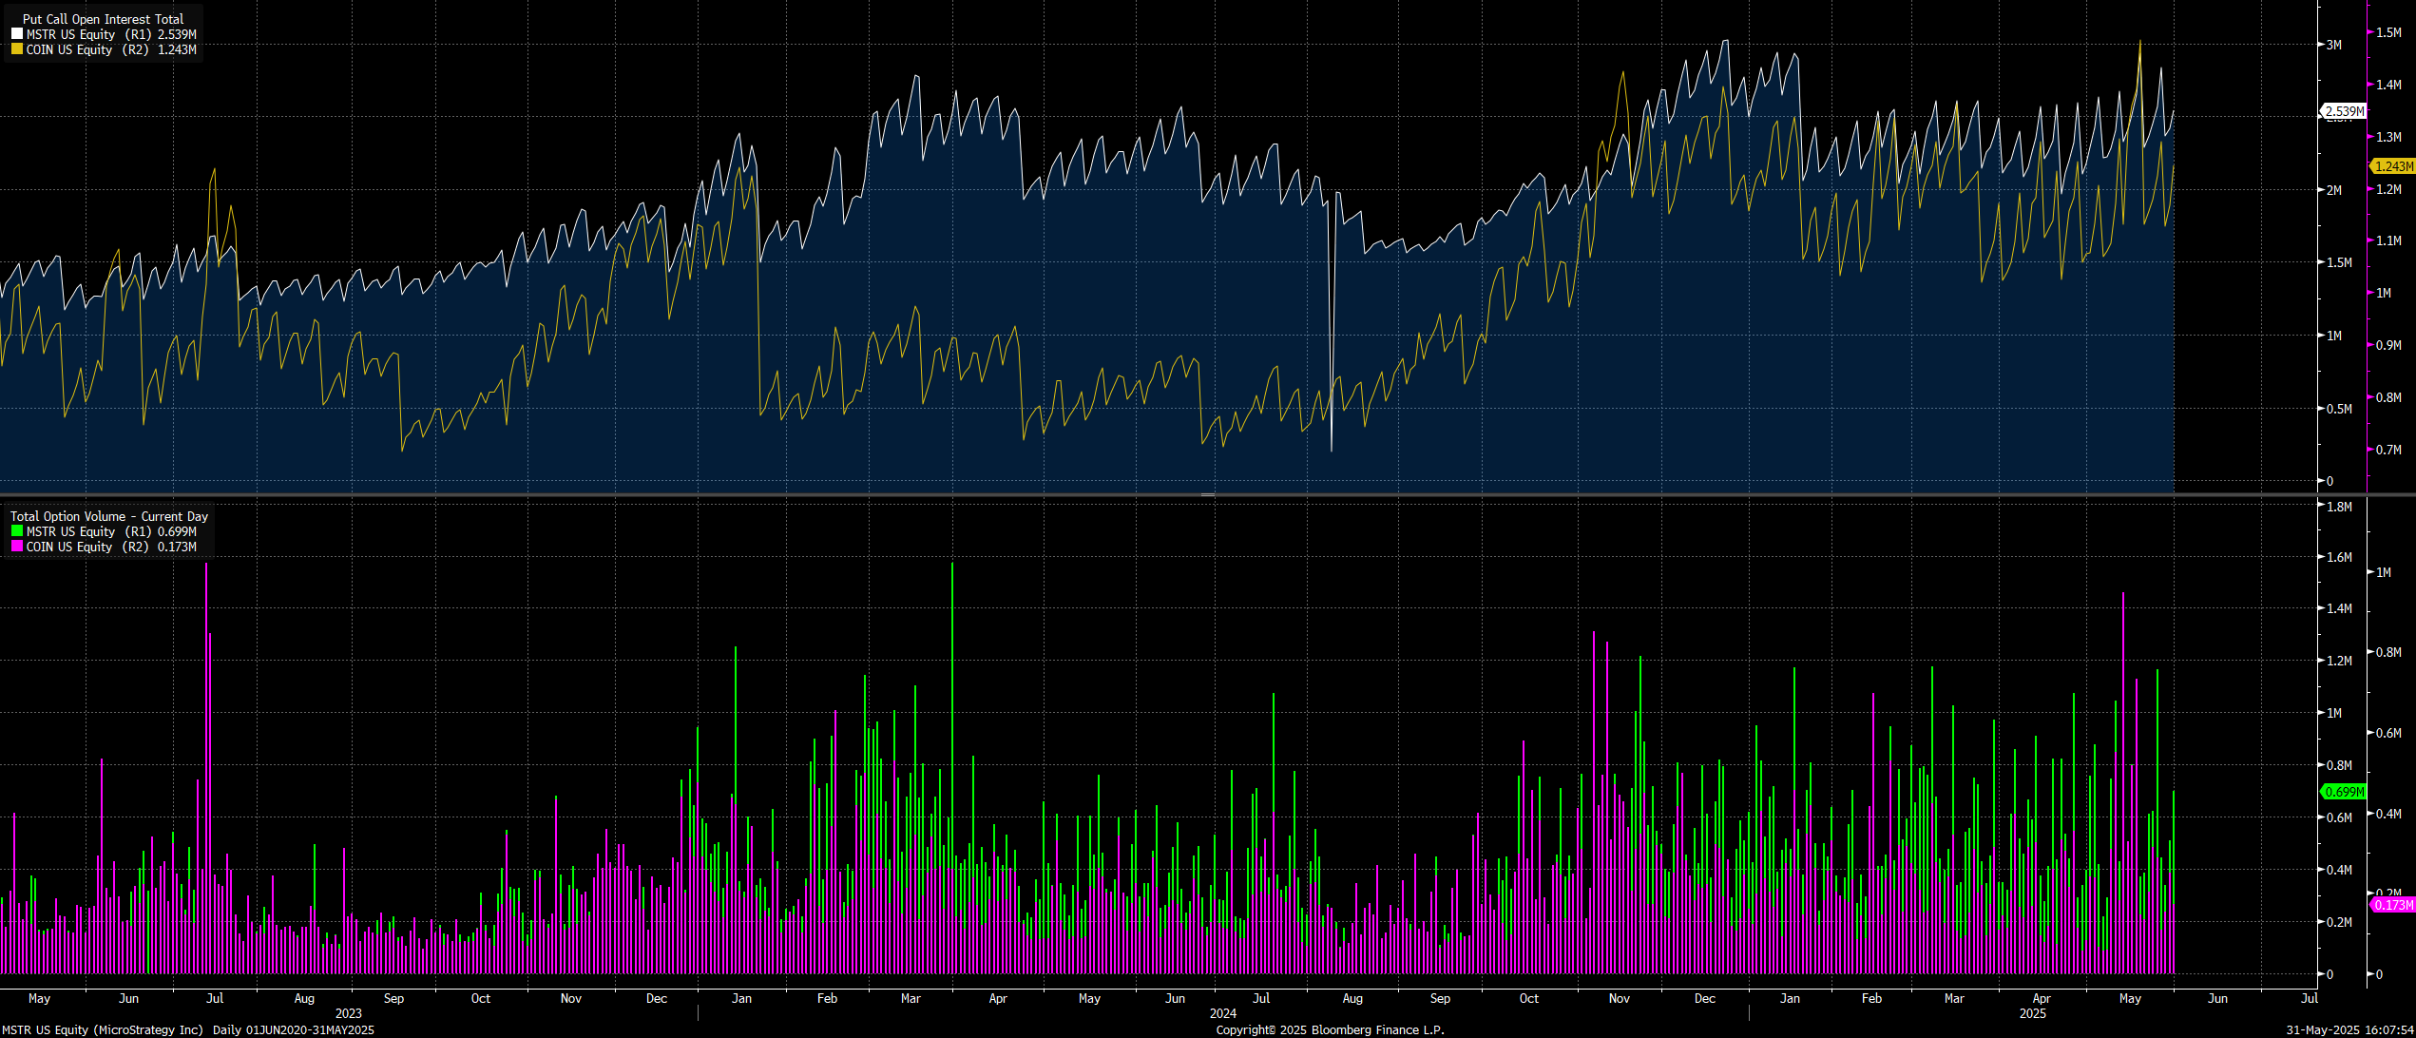
Task: Click the green 0.699M last-value tag
Action: (x=2344, y=792)
